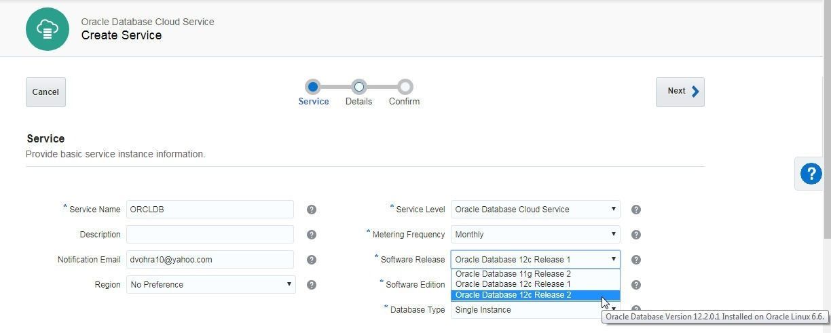Cancel the Create Service wizard

tap(45, 92)
